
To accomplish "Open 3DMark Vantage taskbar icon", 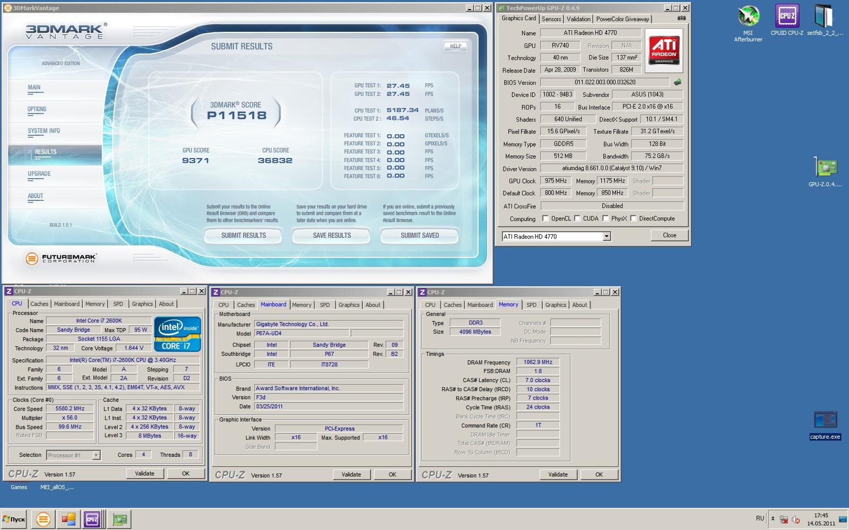I will [x=43, y=519].
